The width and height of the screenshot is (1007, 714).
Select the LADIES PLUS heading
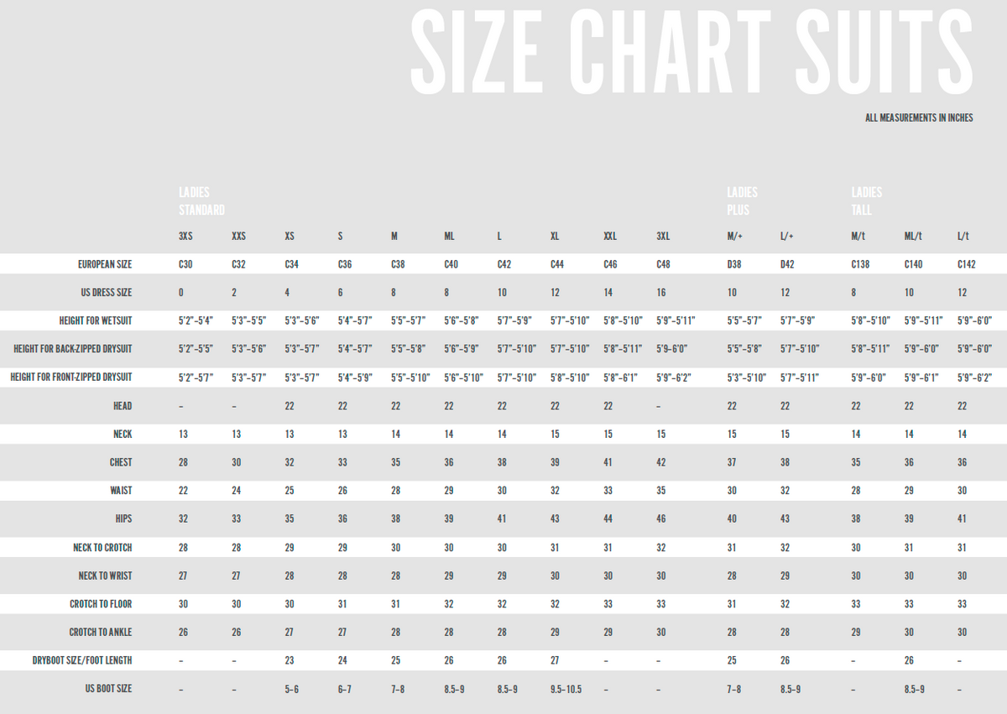click(x=742, y=201)
